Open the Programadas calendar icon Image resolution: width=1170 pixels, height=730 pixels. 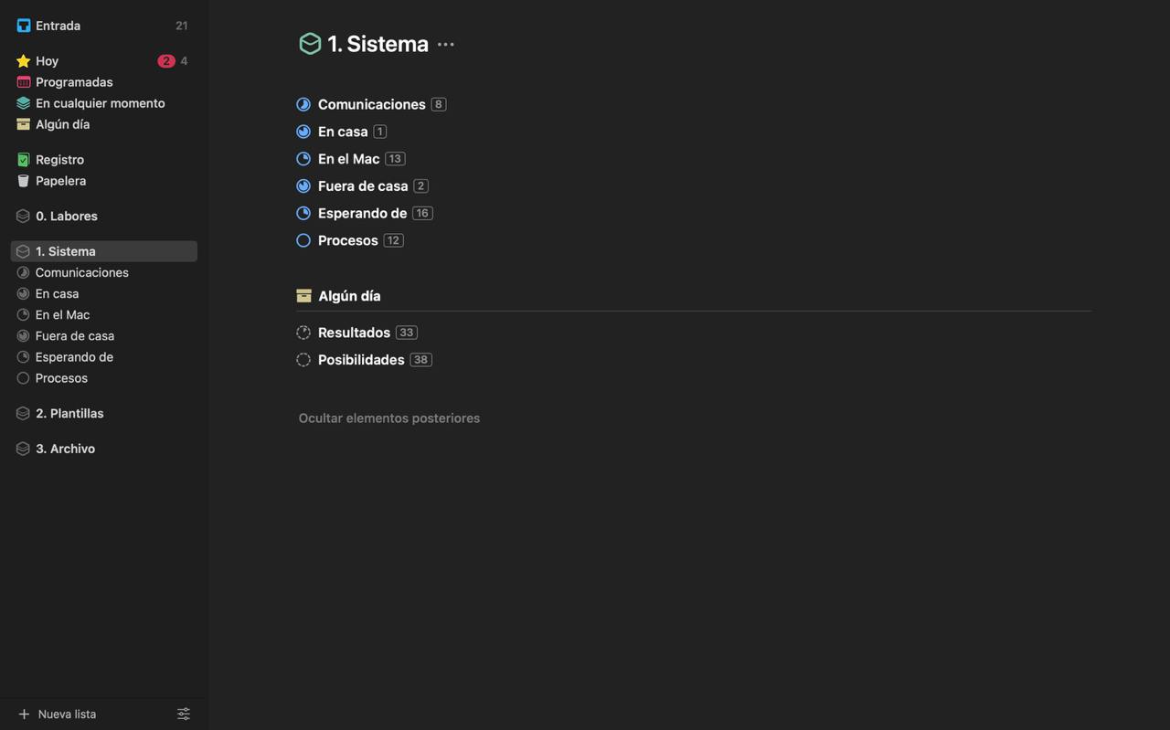(24, 82)
